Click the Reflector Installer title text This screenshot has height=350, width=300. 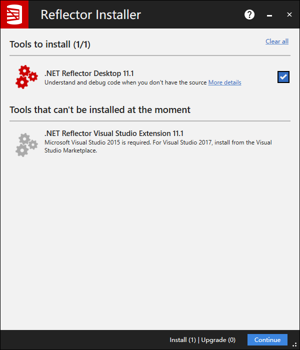pos(90,14)
